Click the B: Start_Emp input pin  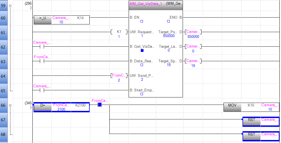[142, 90]
